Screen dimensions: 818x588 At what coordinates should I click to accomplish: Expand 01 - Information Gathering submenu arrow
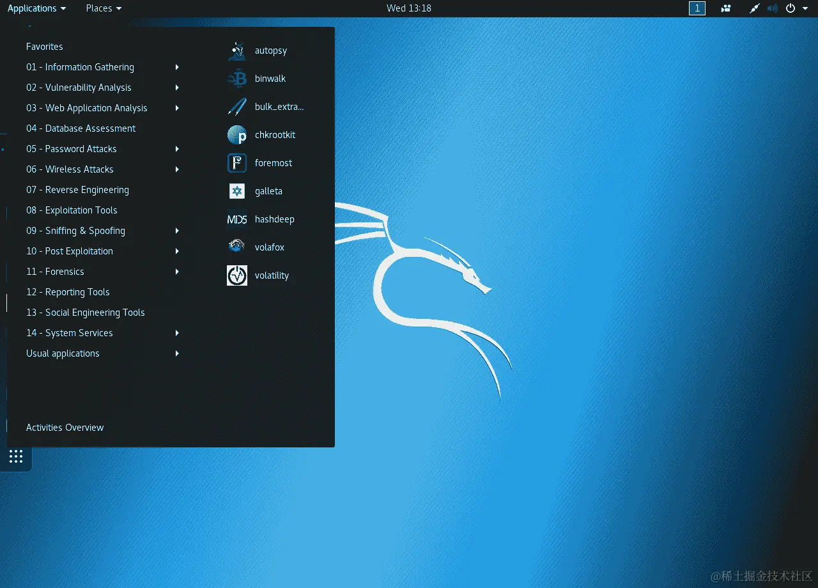pyautogui.click(x=177, y=67)
